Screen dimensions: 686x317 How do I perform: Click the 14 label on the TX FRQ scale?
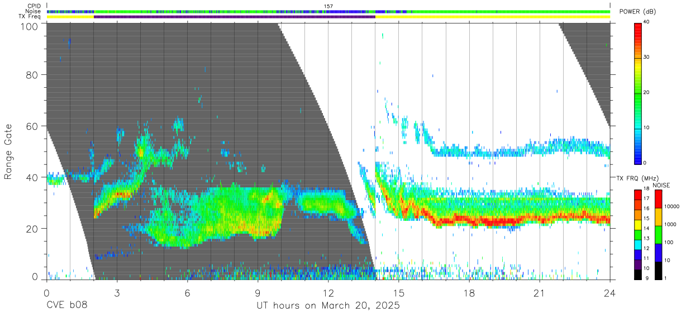[647, 229]
